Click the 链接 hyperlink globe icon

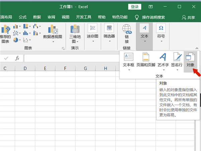point(127,34)
